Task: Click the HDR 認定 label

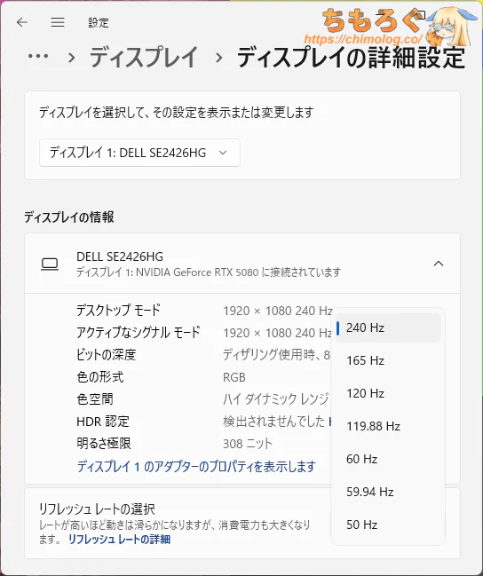Action: pos(103,422)
